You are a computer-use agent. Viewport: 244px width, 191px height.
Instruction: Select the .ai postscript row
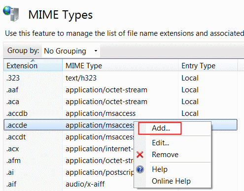click(x=69, y=172)
